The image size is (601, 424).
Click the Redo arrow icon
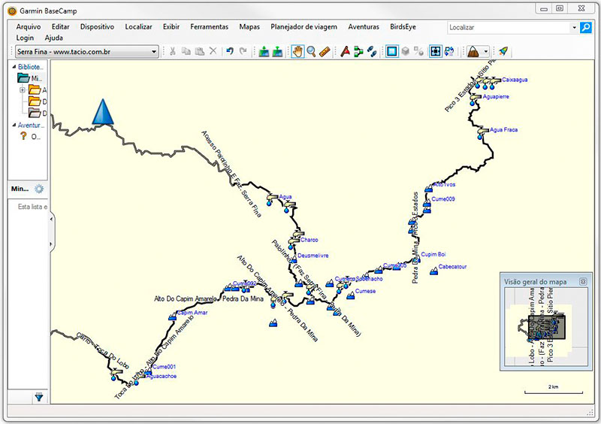243,51
